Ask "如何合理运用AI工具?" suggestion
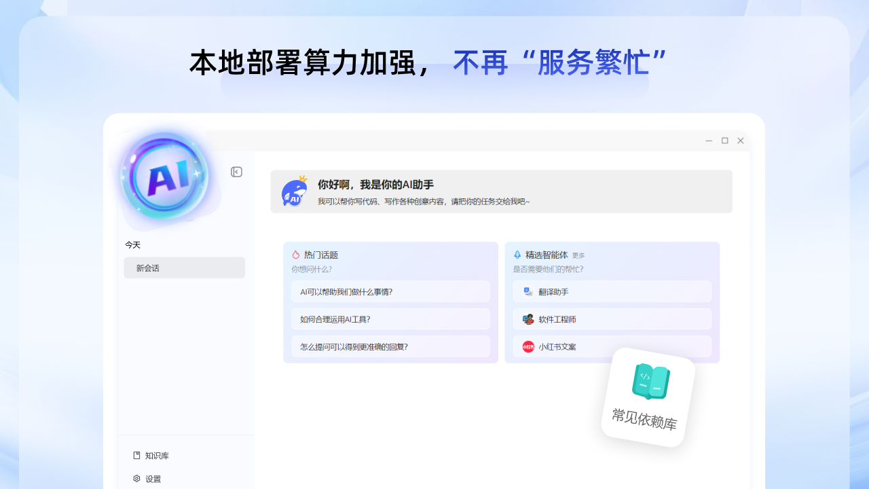 pos(391,319)
